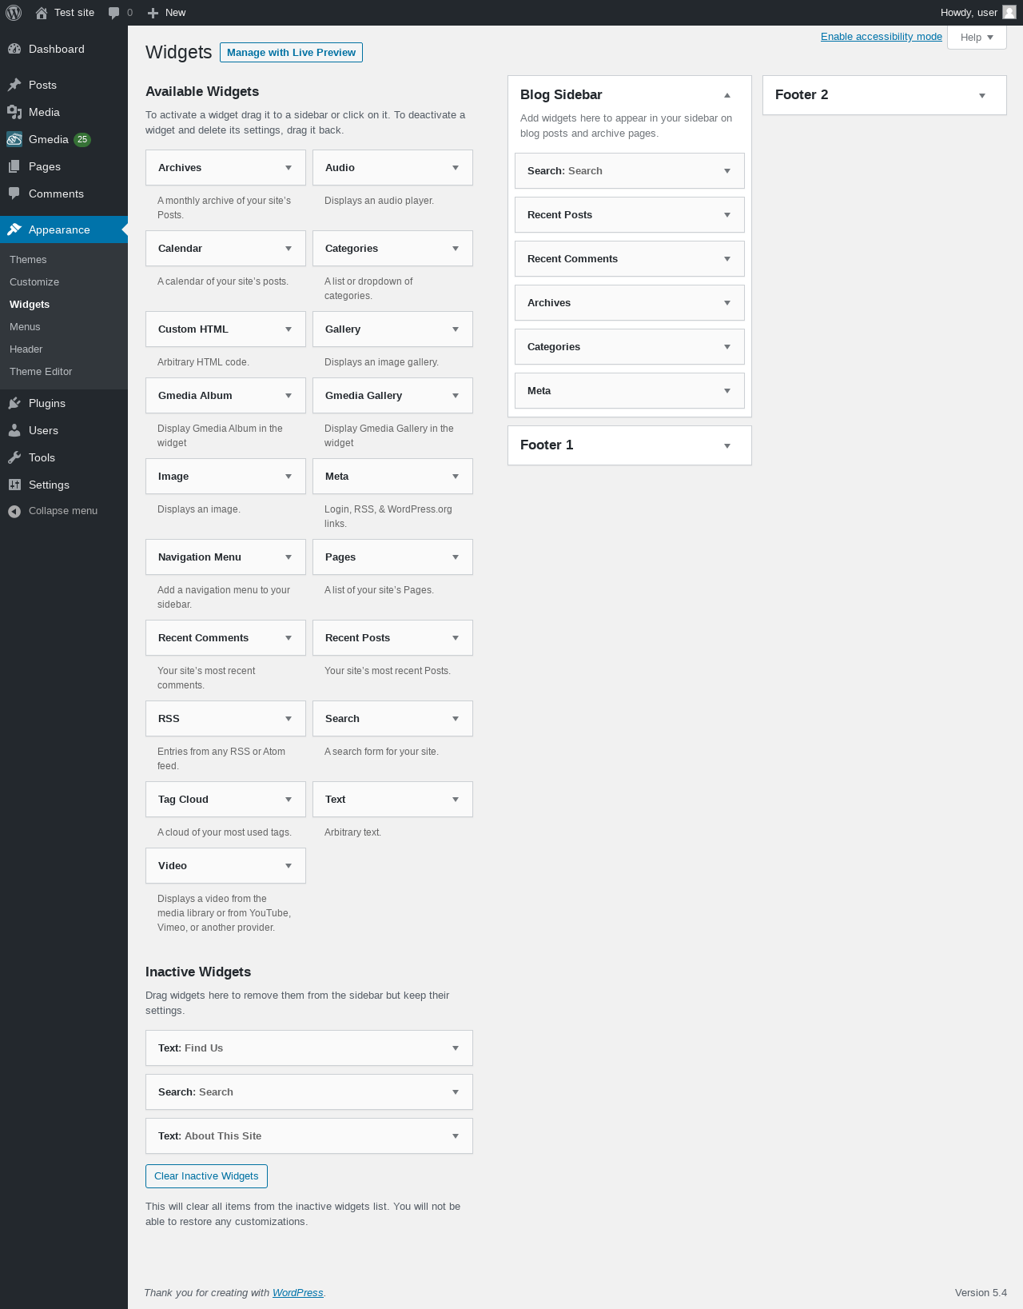Click the Plugins plug icon

pos(14,403)
